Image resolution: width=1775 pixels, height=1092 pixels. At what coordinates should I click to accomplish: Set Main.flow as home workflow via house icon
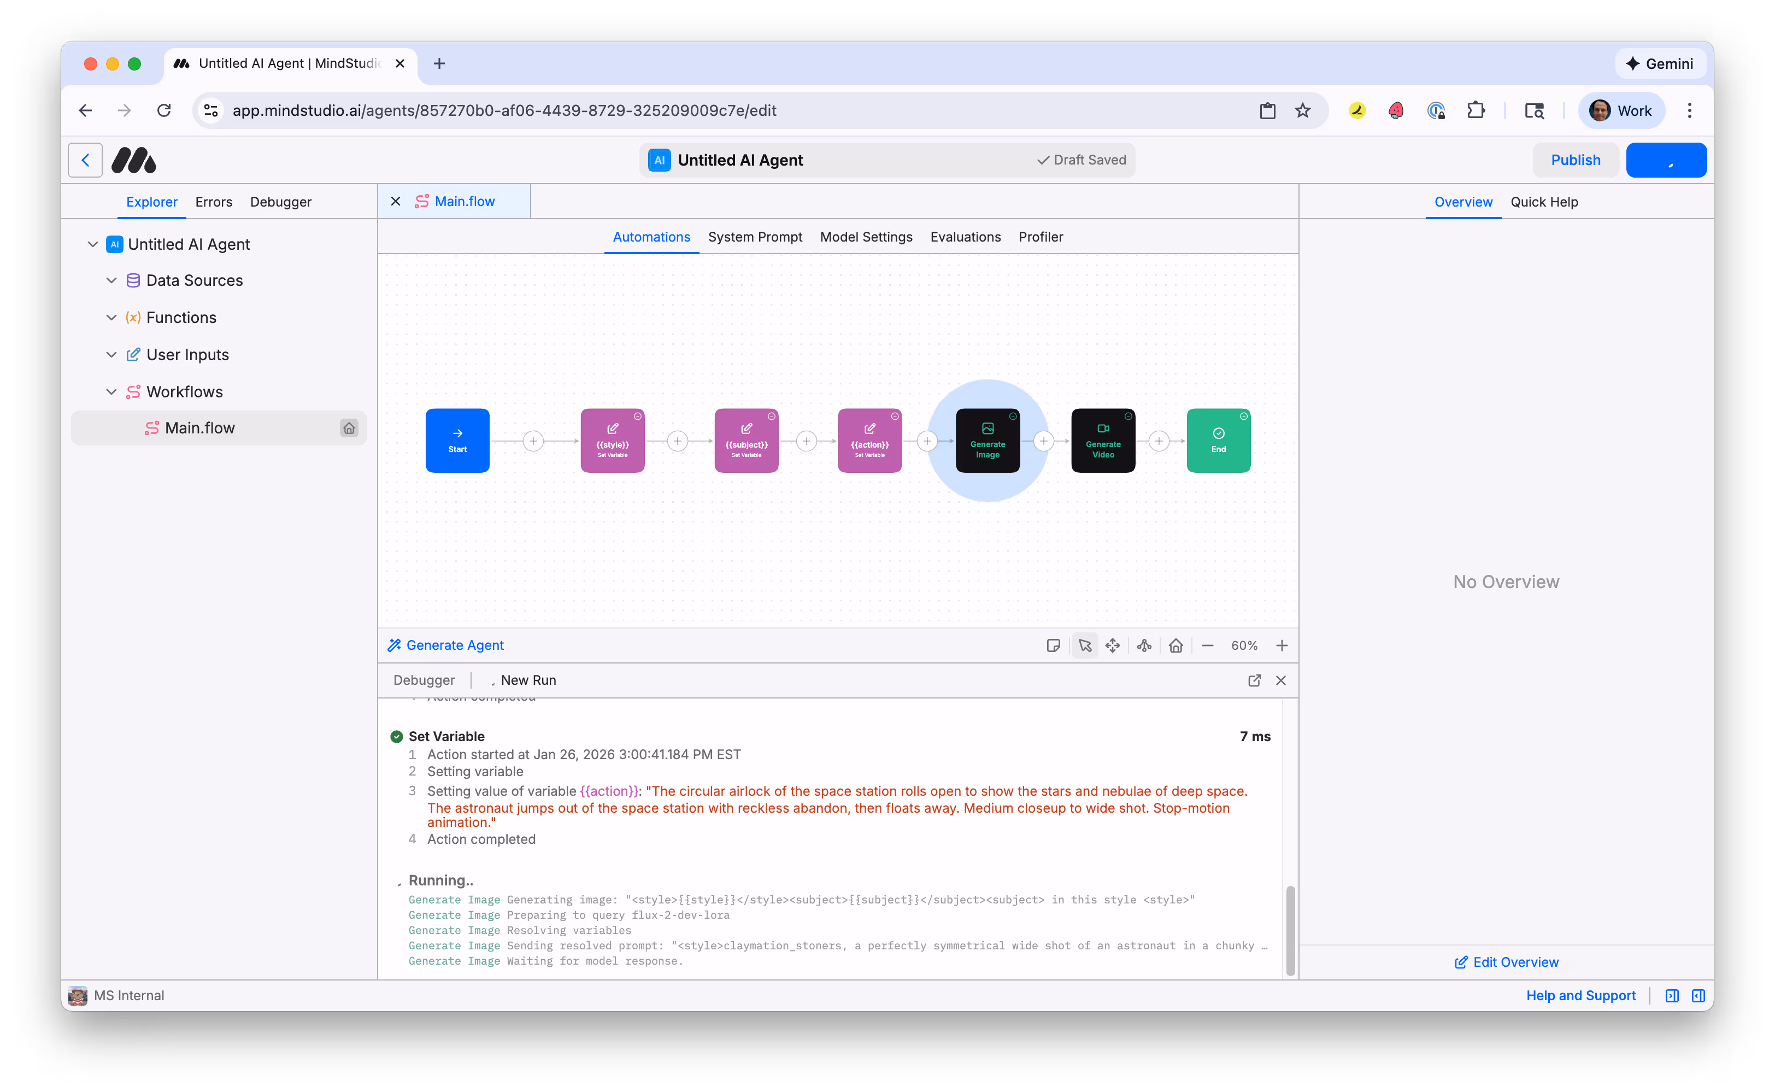point(350,427)
